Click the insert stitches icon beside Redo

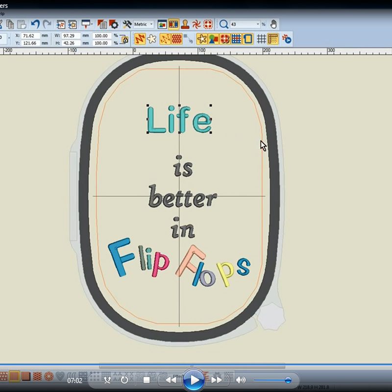point(60,24)
